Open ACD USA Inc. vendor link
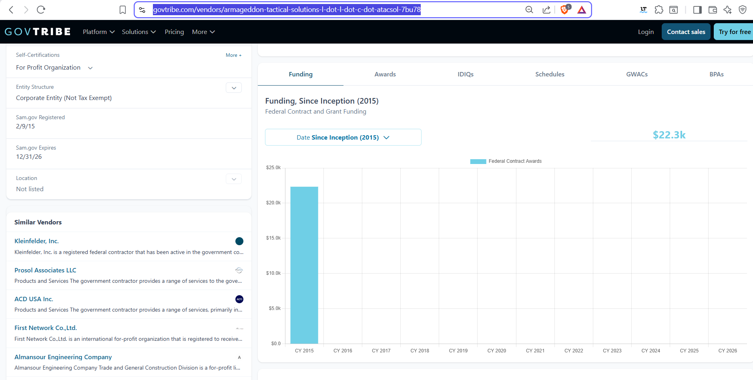This screenshot has height=380, width=753. [x=34, y=299]
